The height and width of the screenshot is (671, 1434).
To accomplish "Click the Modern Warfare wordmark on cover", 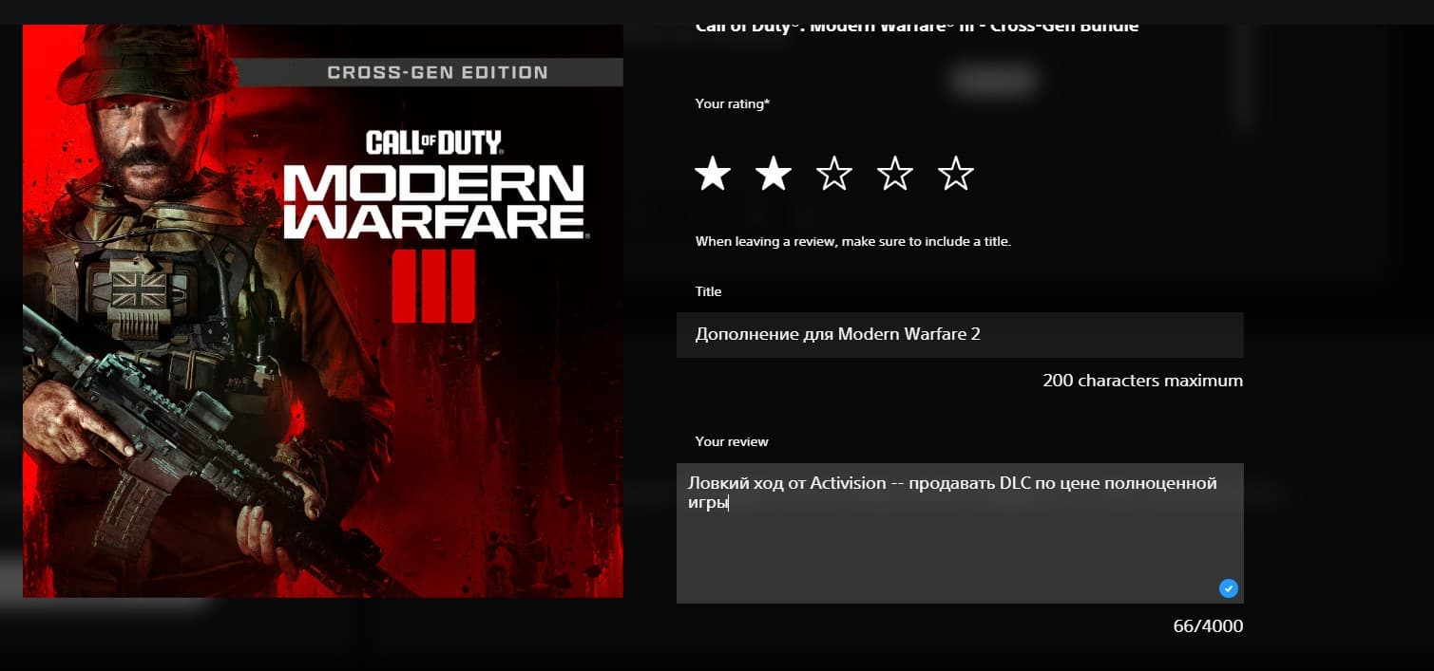I will pyautogui.click(x=434, y=201).
